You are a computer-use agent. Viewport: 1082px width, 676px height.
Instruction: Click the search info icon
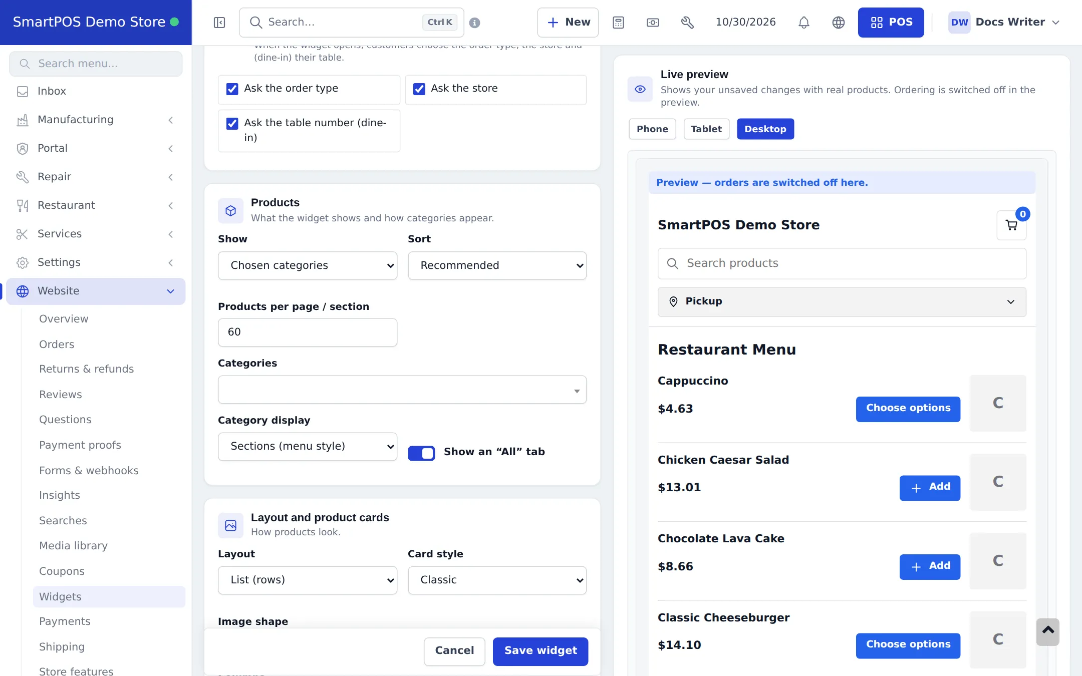(474, 23)
